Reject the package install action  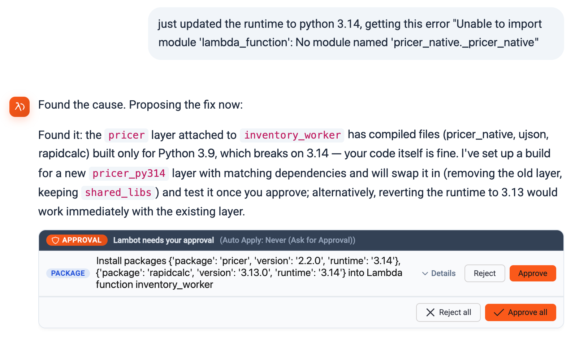[x=485, y=274]
